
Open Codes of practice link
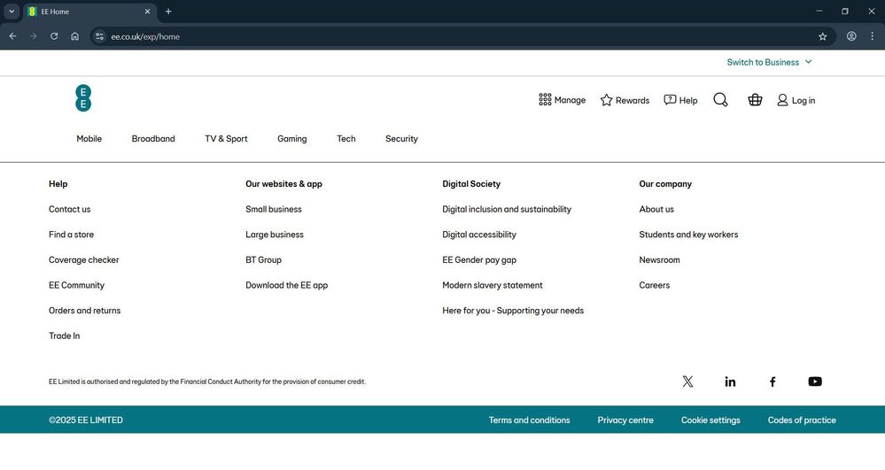tap(802, 420)
